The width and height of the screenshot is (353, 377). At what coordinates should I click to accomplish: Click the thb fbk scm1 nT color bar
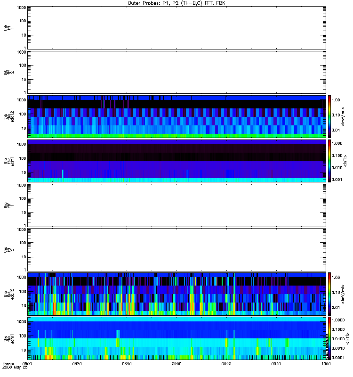tap(329, 161)
